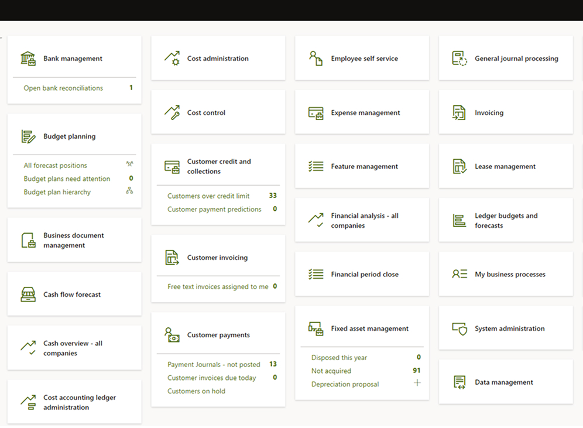Open the Budget planning workspace icon

tap(27, 136)
